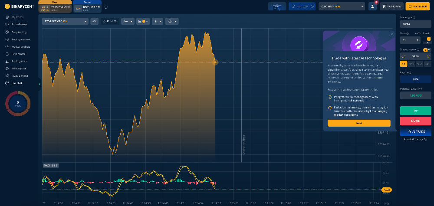Select the All quick amount option

click(x=428, y=64)
